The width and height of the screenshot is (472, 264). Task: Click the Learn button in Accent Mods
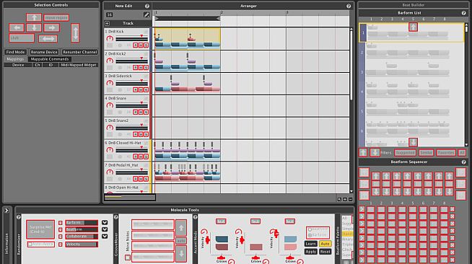point(310,244)
